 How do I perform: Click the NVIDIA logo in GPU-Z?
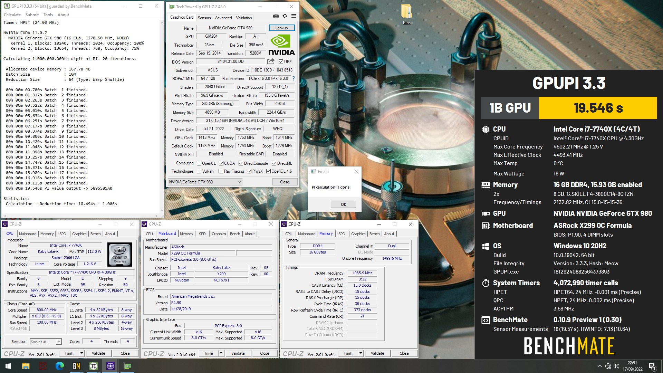[281, 45]
